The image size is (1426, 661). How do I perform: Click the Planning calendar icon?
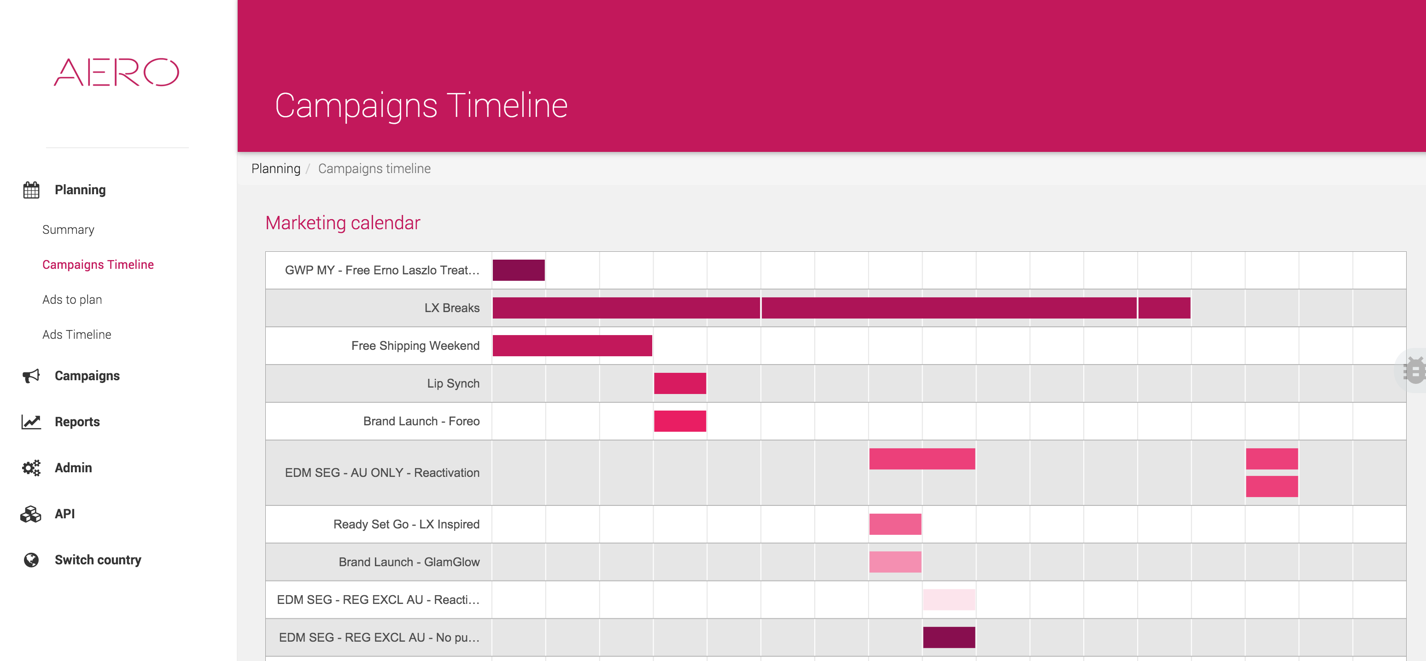click(x=31, y=190)
